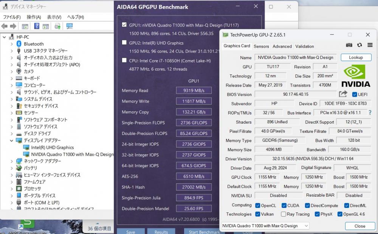Open the GPU-Z hamburger menu
The width and height of the screenshot is (378, 234).
point(370,45)
